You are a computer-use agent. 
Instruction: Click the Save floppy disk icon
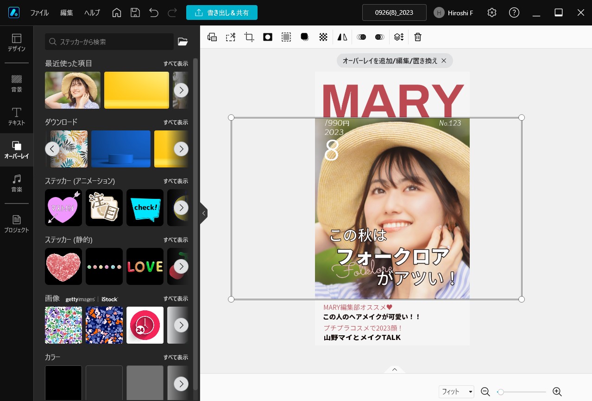pyautogui.click(x=135, y=12)
